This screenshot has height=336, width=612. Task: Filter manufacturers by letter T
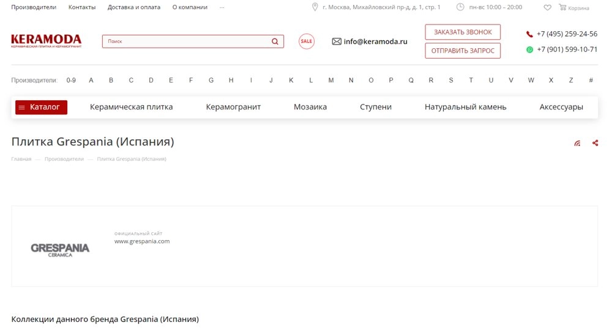471,80
